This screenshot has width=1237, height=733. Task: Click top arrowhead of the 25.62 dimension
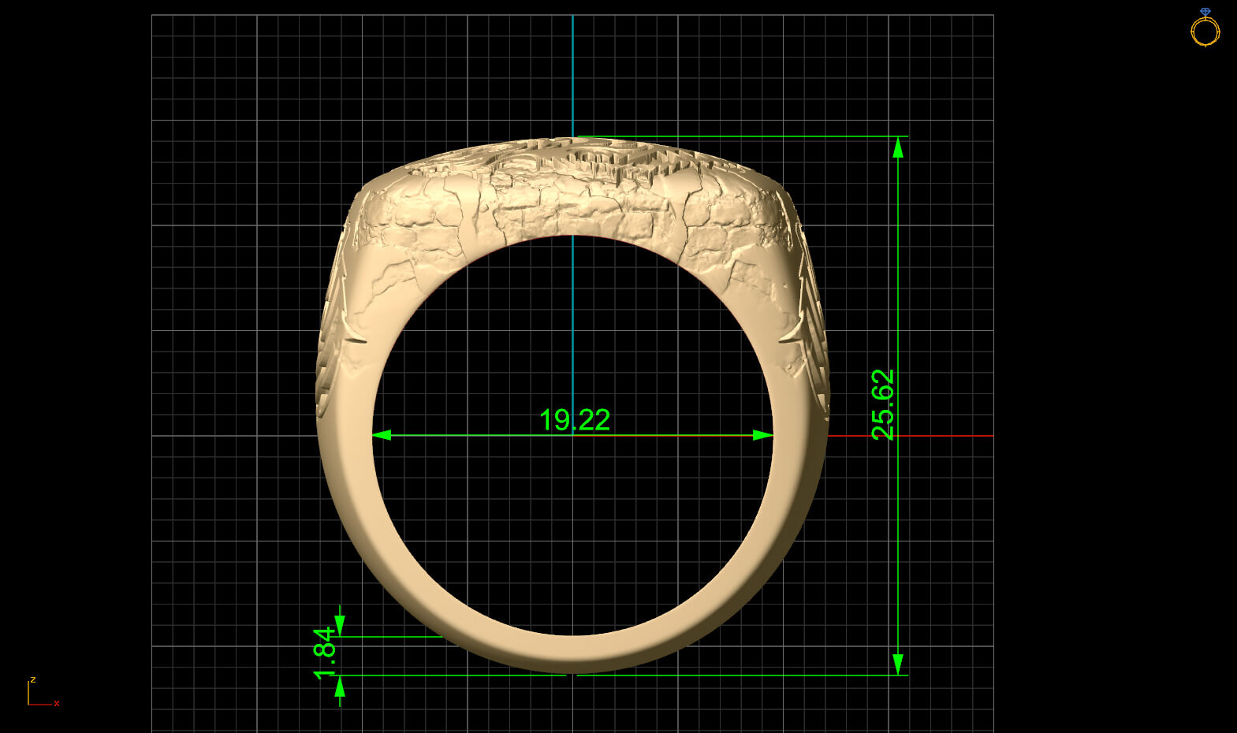pos(897,147)
